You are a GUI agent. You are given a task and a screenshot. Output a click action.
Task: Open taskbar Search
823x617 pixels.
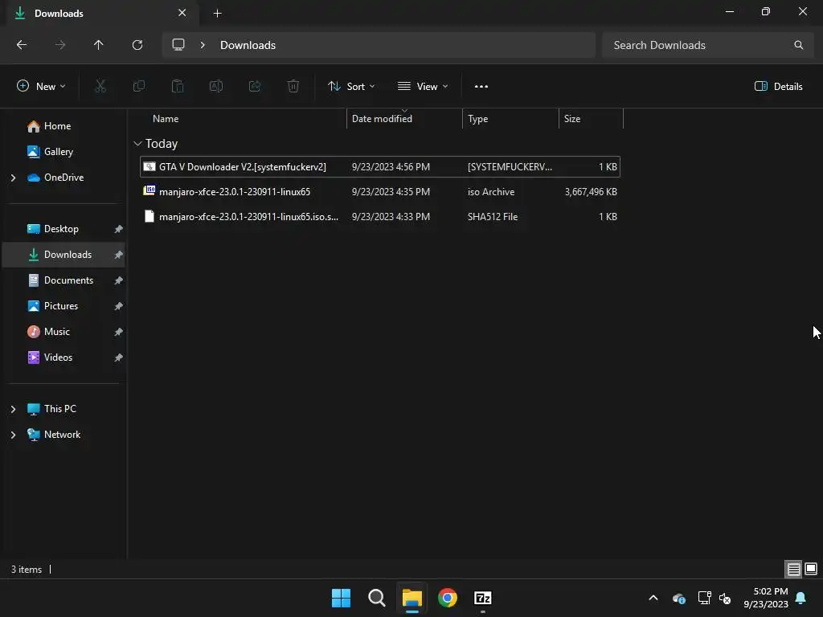point(376,598)
